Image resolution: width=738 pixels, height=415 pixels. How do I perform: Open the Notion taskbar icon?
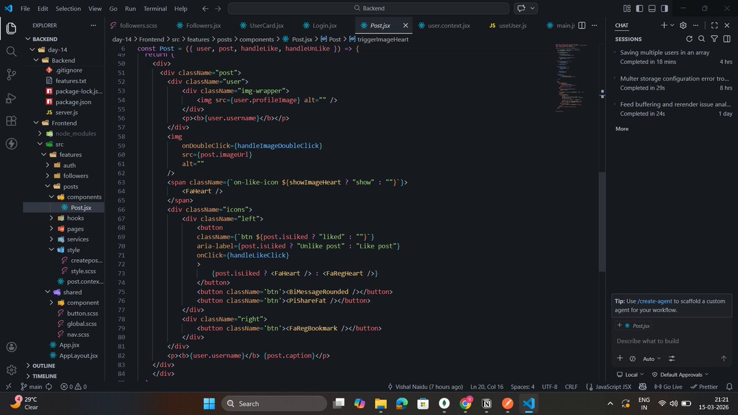(486, 403)
